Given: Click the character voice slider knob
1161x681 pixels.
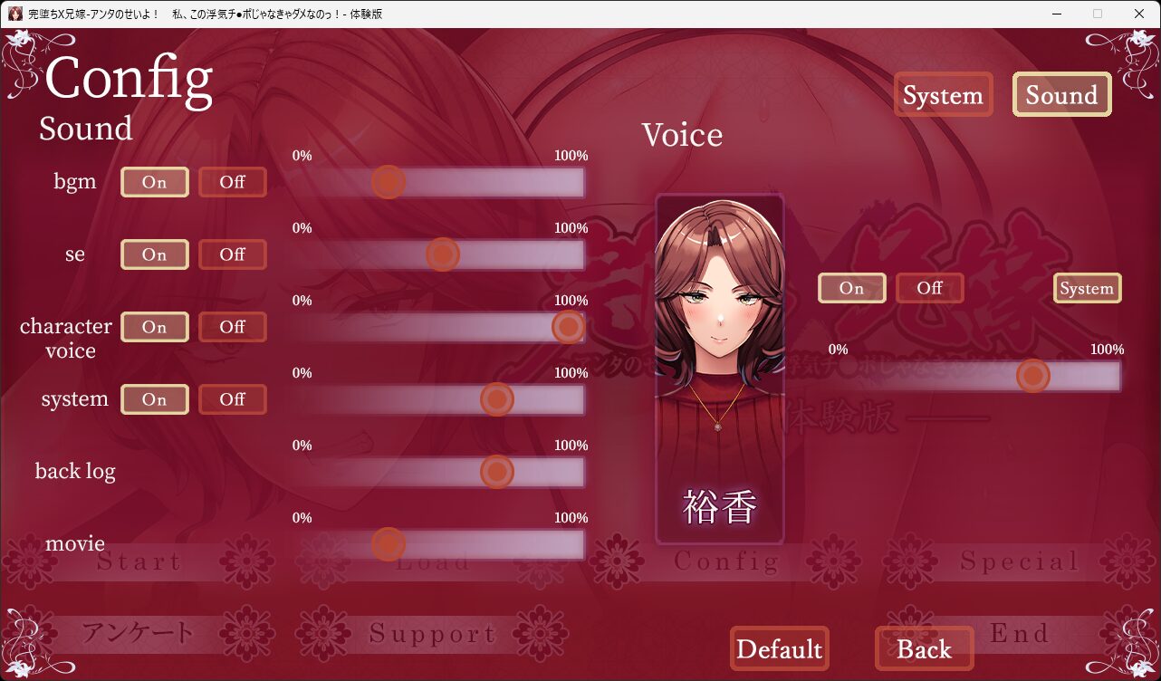Looking at the screenshot, I should pyautogui.click(x=568, y=327).
